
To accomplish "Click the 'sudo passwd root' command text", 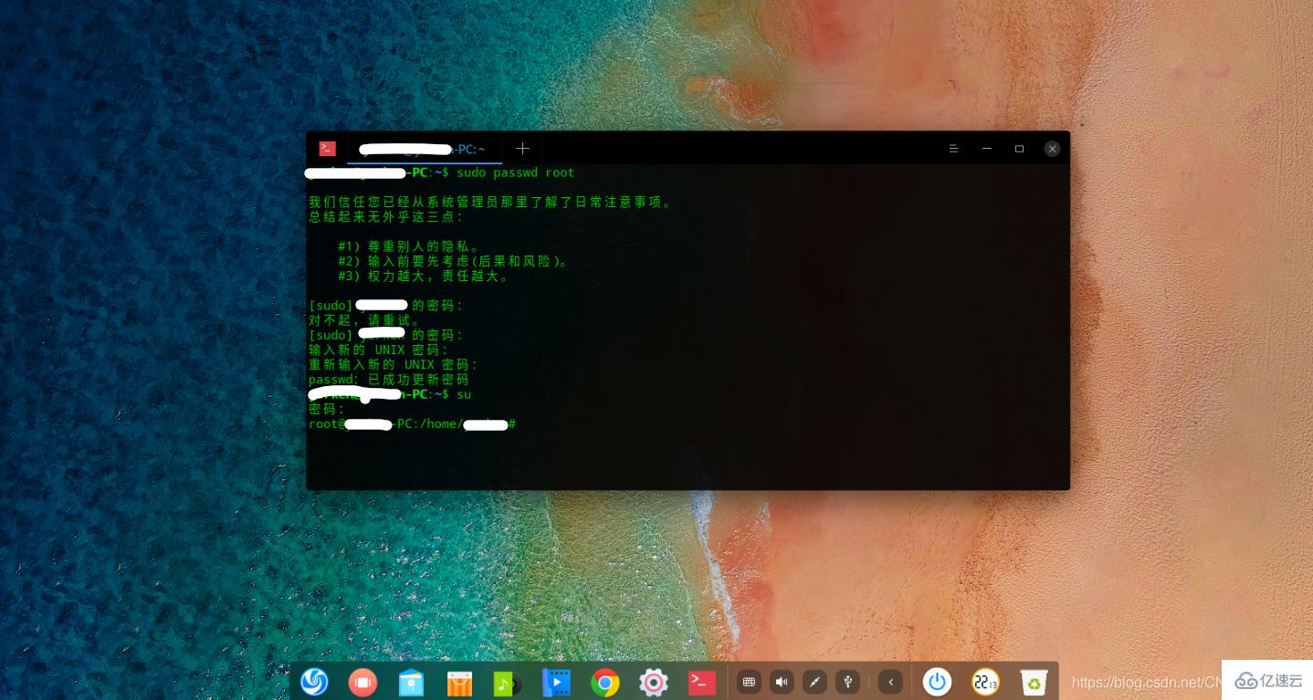I will click(x=516, y=172).
